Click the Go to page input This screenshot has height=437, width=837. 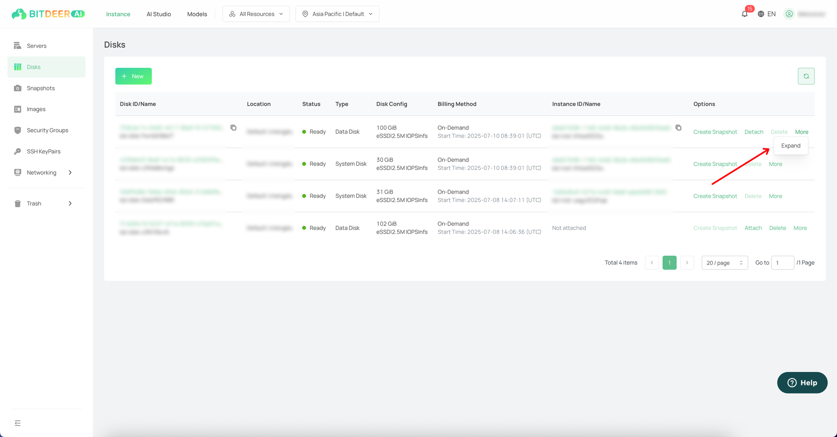tap(782, 262)
